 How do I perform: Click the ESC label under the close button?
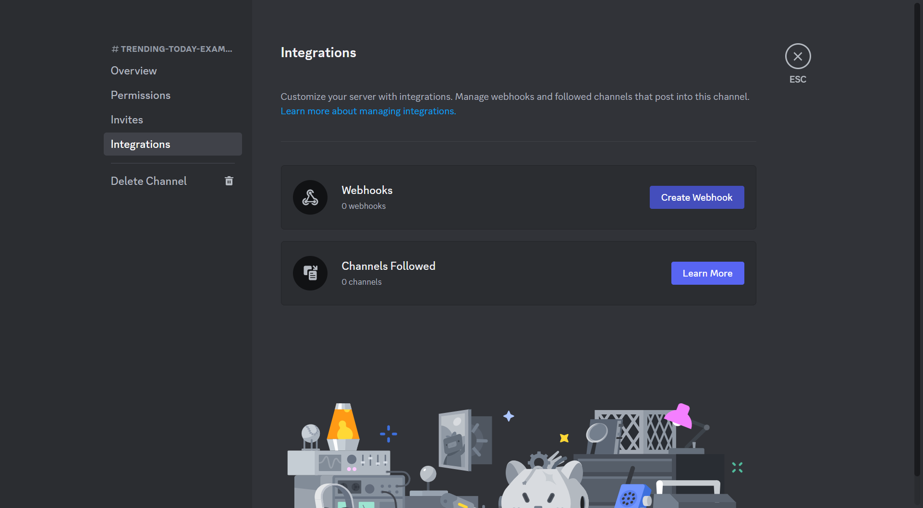(x=798, y=79)
